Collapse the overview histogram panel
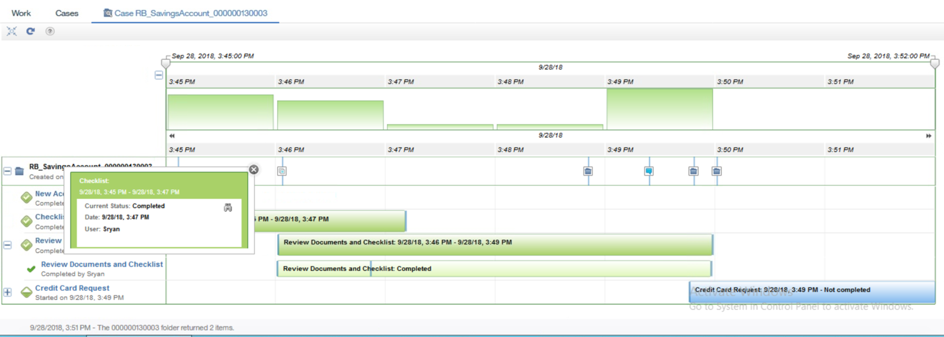 (x=159, y=75)
